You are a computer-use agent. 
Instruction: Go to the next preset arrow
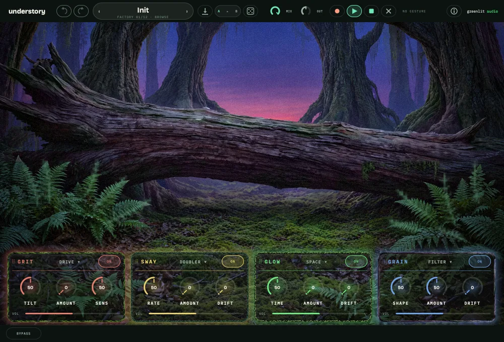(187, 11)
